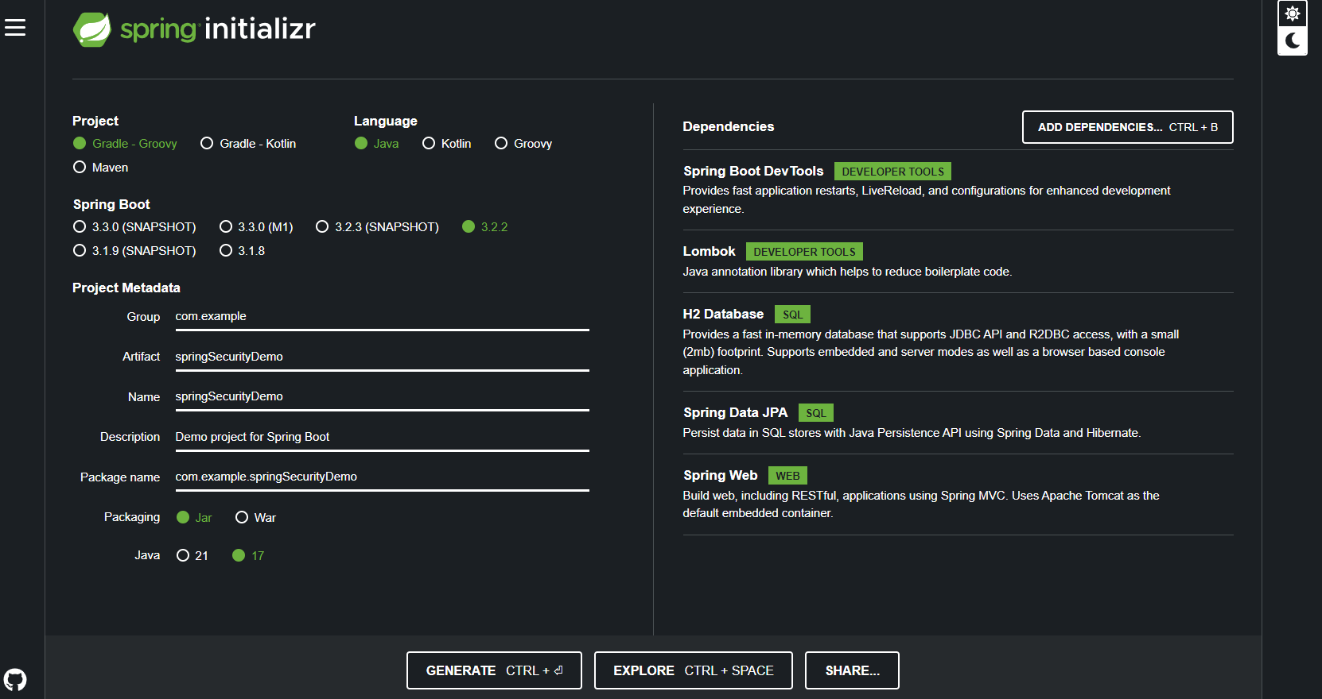This screenshot has height=699, width=1322.
Task: Open Explore project preview button
Action: [694, 670]
